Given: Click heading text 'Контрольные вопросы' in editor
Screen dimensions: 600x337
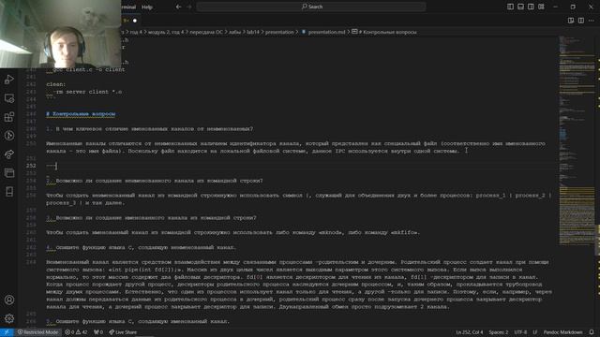Looking at the screenshot, I should [x=83, y=114].
